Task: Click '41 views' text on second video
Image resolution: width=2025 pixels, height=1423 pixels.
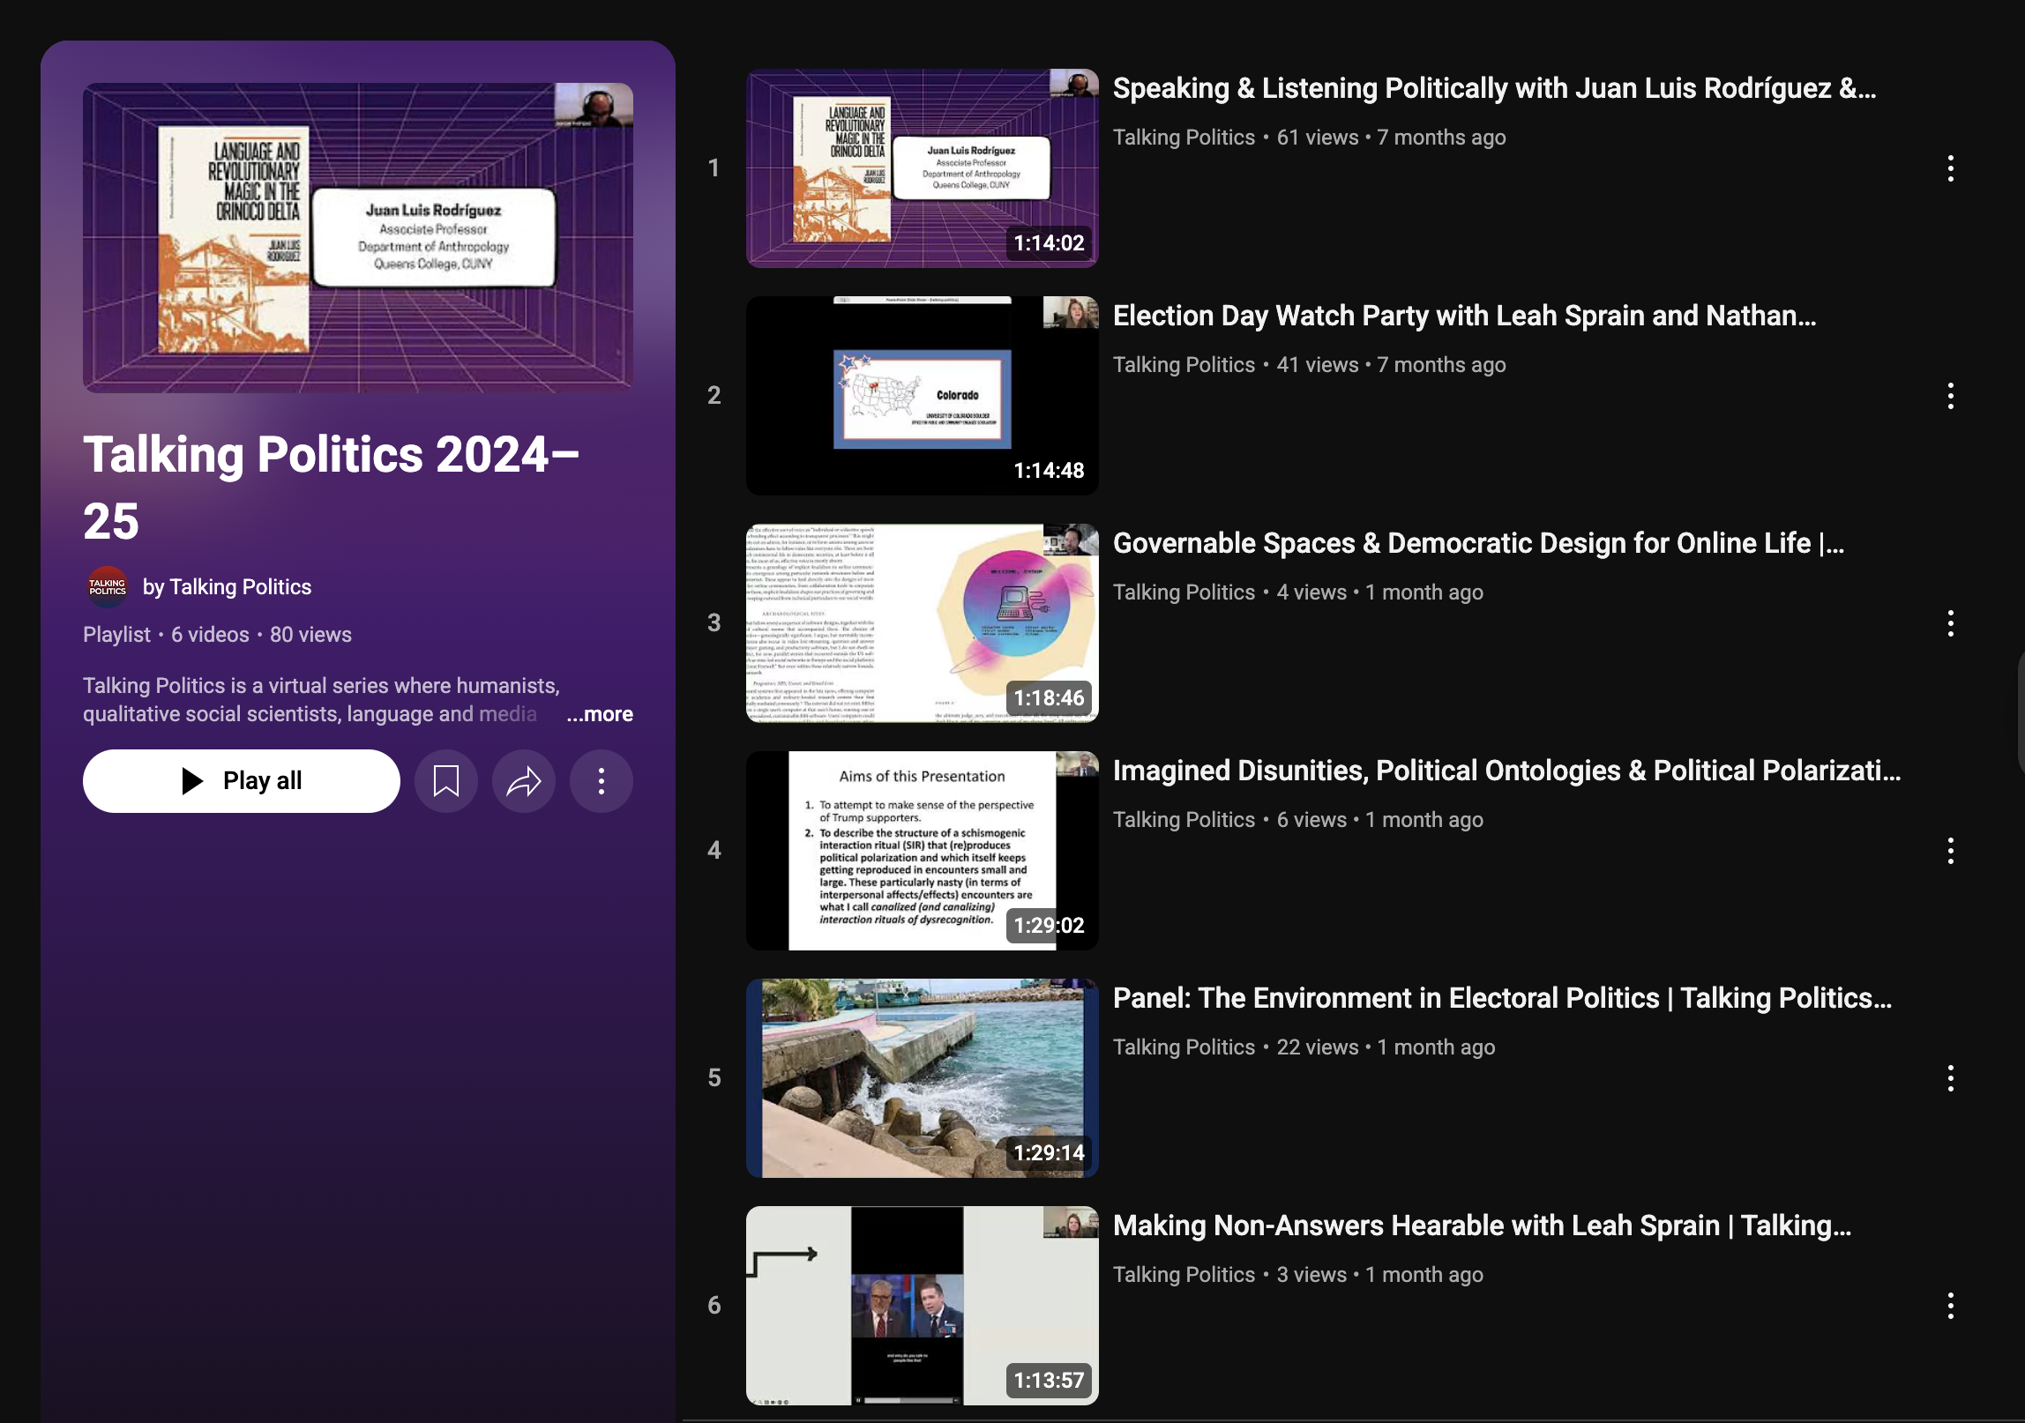Action: pyautogui.click(x=1318, y=365)
